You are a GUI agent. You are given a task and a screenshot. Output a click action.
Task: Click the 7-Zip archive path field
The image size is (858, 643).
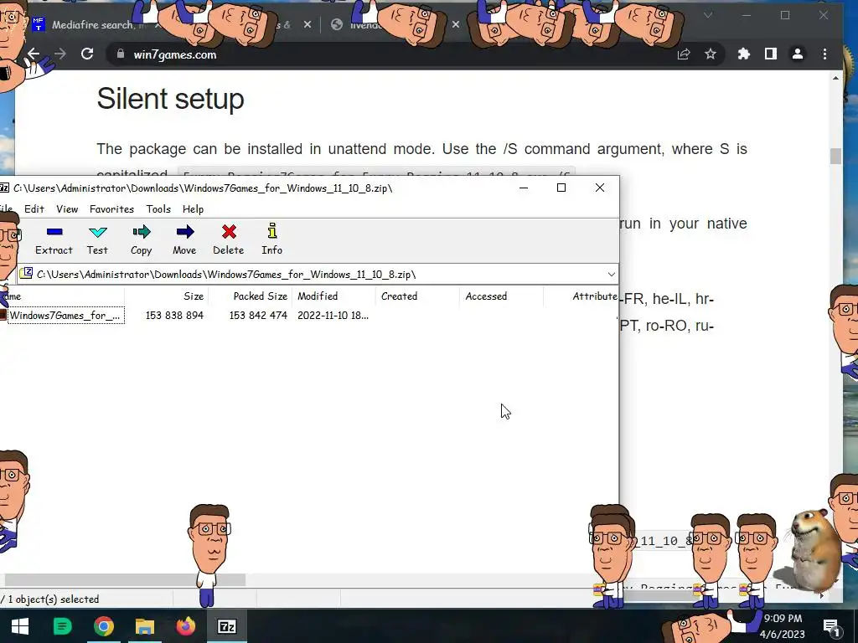(x=318, y=274)
